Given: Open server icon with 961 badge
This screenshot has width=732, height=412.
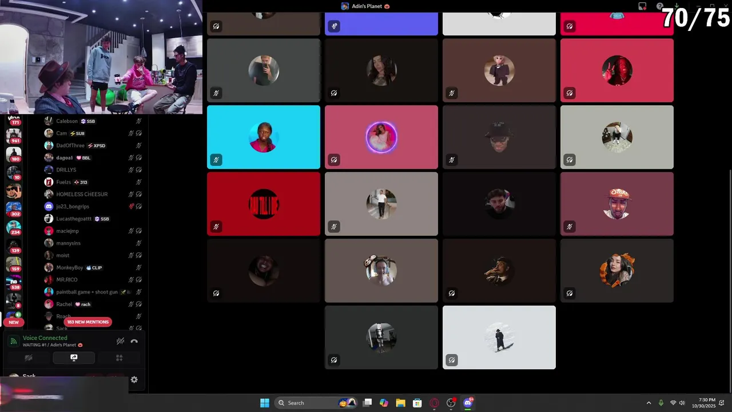Looking at the screenshot, I should tap(14, 136).
